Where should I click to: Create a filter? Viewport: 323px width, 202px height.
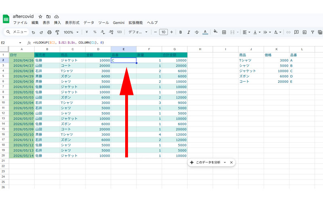click(x=313, y=32)
